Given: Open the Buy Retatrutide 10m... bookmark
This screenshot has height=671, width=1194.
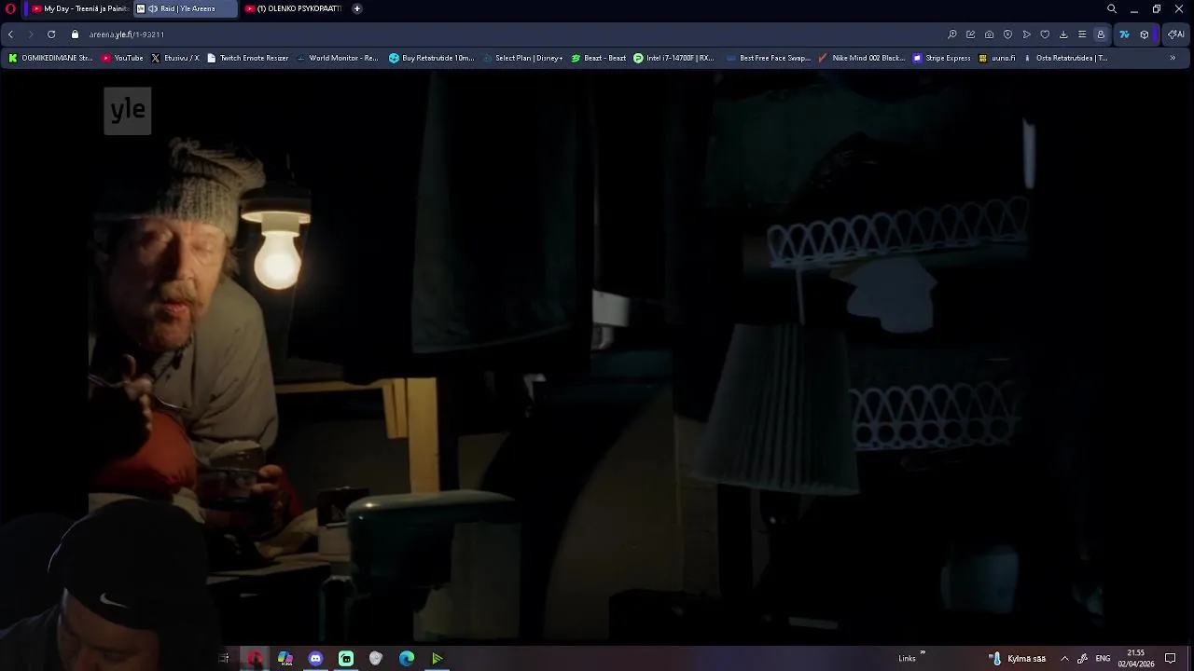Looking at the screenshot, I should pyautogui.click(x=431, y=58).
